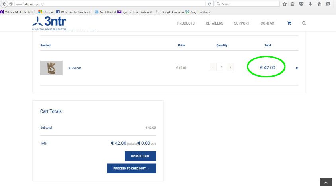Click the 3ntr logo
This screenshot has width=336, height=186.
click(x=49, y=23)
